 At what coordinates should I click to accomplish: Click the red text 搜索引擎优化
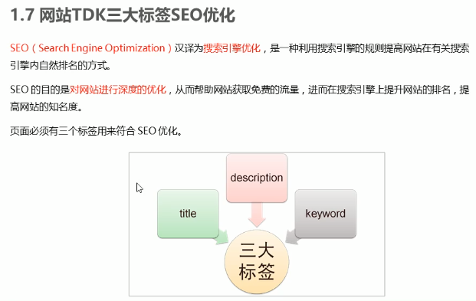(x=232, y=48)
